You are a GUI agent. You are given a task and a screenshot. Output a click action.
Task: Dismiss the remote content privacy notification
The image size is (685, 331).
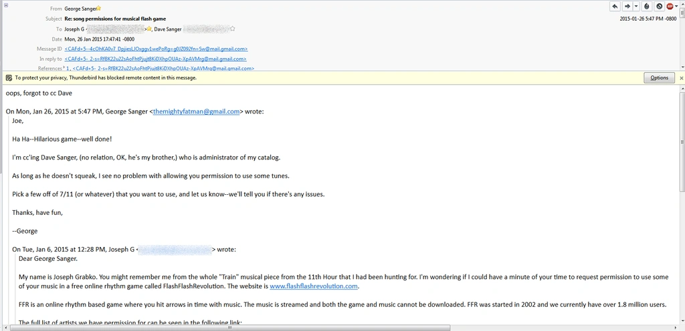click(x=681, y=77)
